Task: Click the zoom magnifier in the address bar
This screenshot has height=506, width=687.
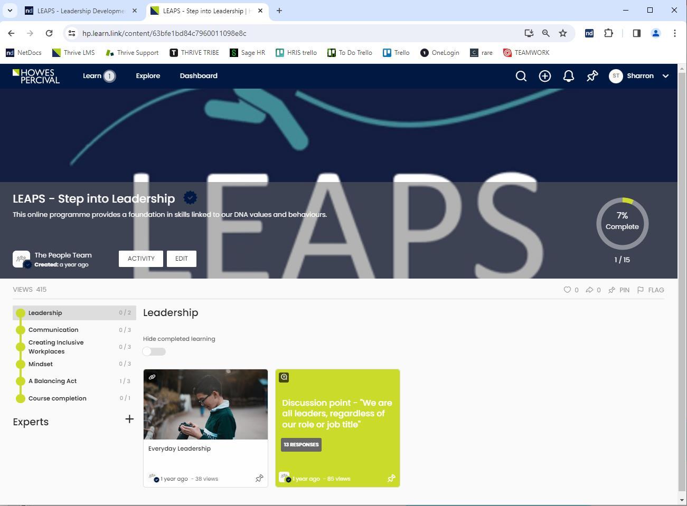Action: click(545, 33)
